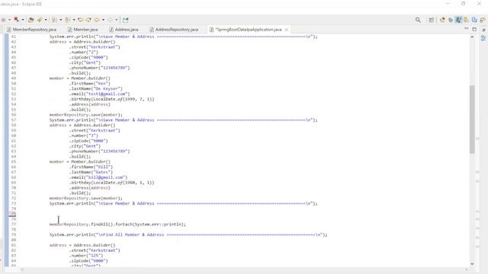Minimize the editor area using its minimize icon

pyautogui.click(x=466, y=29)
